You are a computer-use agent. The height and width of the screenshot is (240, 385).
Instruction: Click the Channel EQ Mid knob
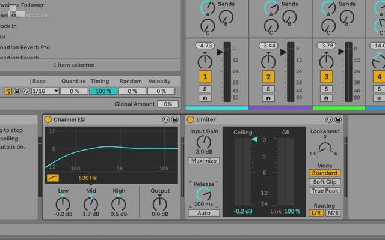[x=91, y=204]
